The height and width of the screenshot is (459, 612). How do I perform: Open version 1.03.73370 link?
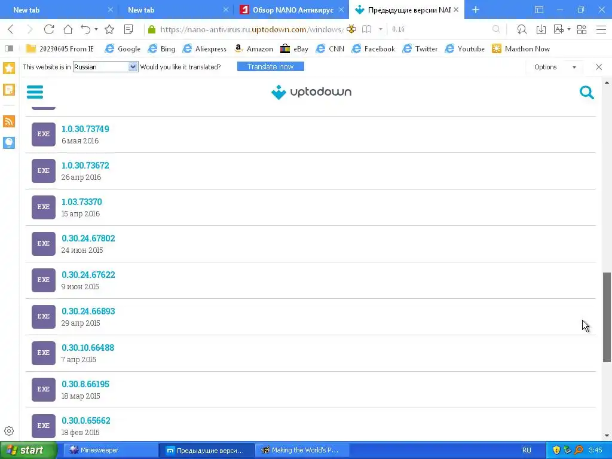[x=81, y=202]
